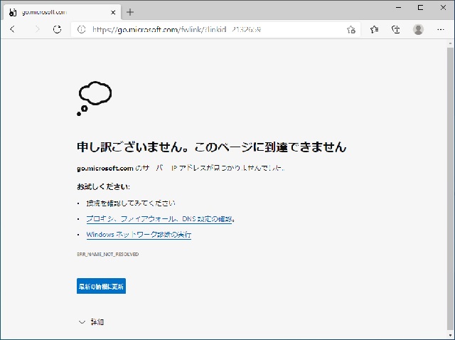Viewport: 455px width, 340px height.
Task: Open the user profile avatar
Action: (x=418, y=29)
